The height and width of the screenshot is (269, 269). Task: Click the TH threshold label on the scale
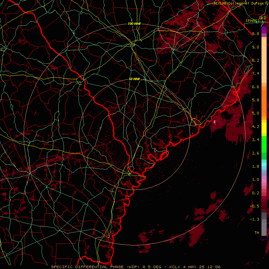pyautogui.click(x=257, y=233)
